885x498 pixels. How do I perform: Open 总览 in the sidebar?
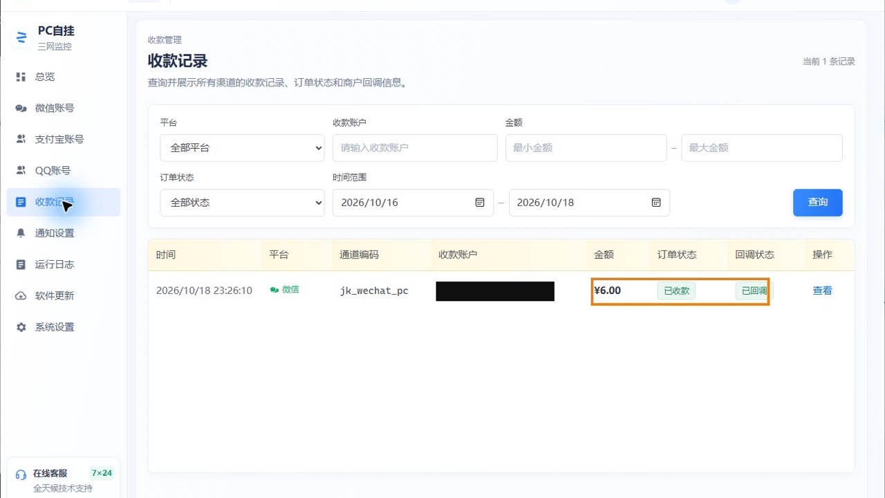(x=64, y=77)
